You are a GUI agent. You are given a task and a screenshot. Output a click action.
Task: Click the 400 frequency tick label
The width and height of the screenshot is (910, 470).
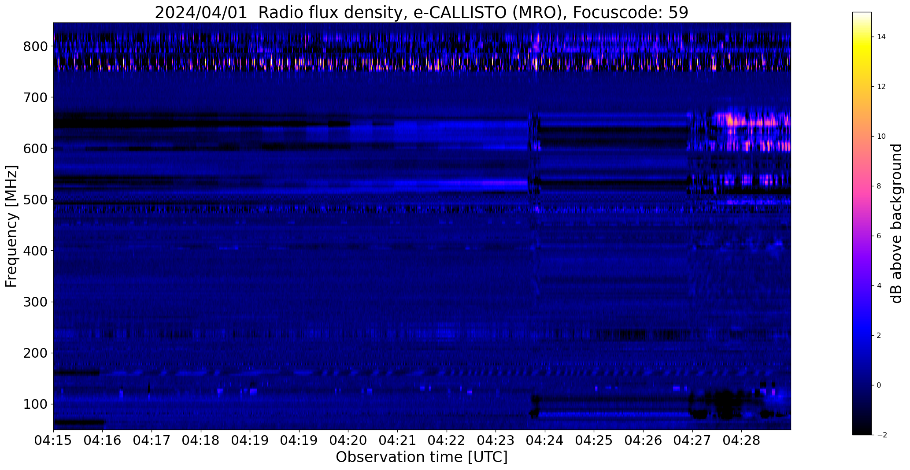[36, 251]
